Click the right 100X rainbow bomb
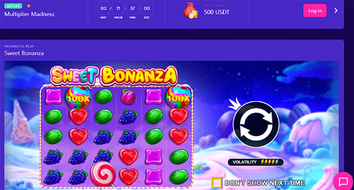Image resolution: width=354 pixels, height=190 pixels. 179,98
